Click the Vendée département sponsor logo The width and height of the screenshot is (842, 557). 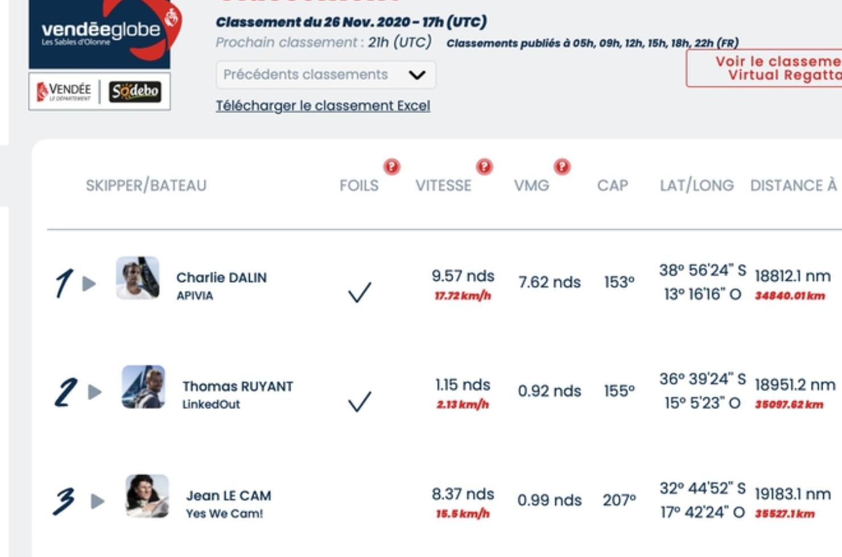point(64,92)
